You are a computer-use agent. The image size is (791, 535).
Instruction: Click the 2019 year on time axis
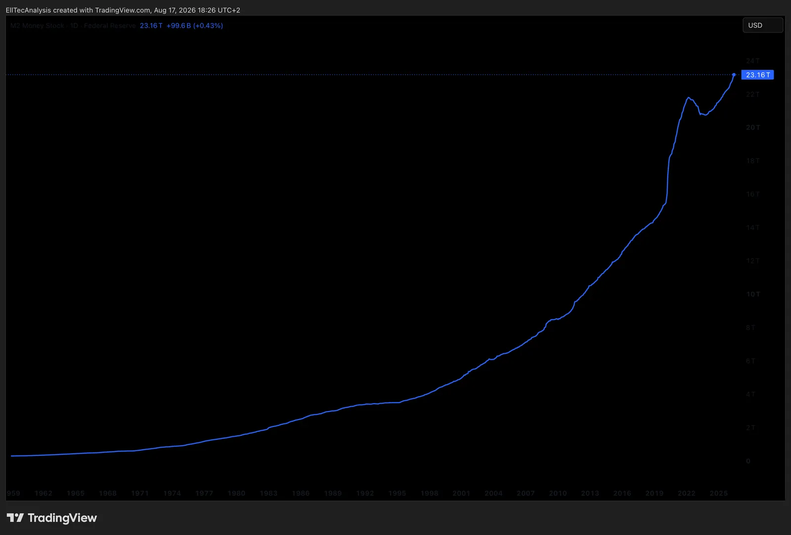click(x=654, y=493)
